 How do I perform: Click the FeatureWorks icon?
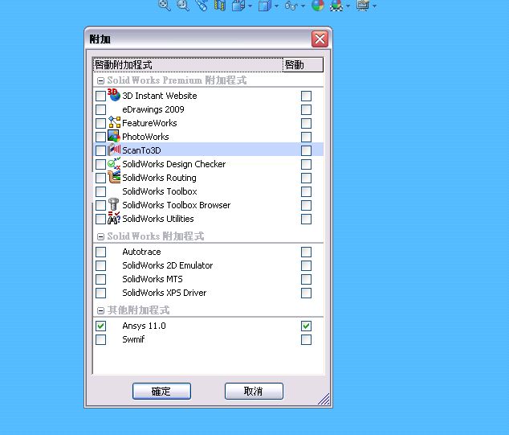(x=114, y=122)
